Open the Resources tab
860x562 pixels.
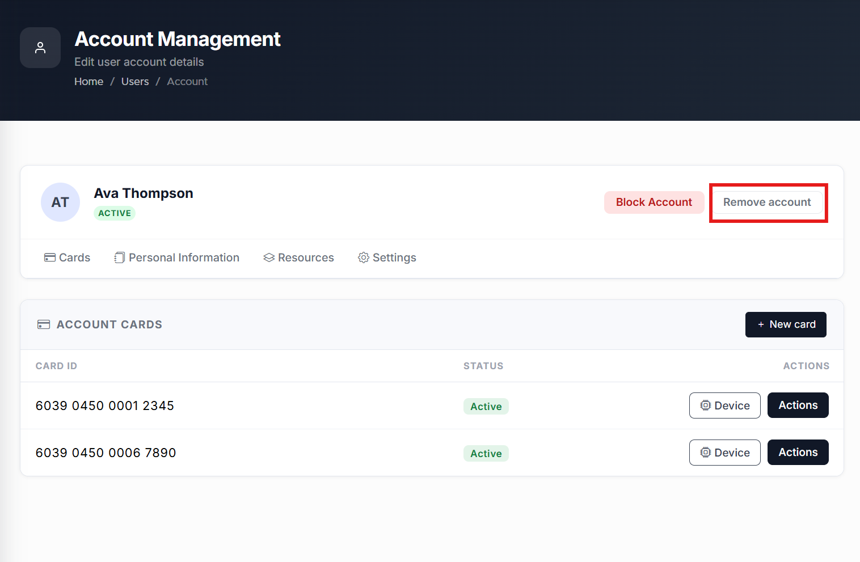[298, 257]
